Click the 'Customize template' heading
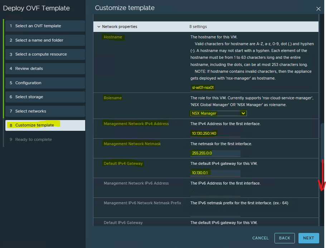This screenshot has height=248, width=326. (125, 8)
